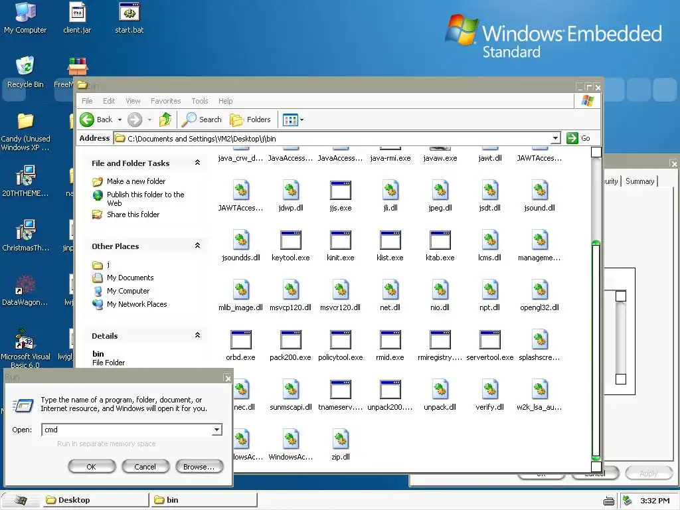The height and width of the screenshot is (510, 680).
Task: Open the Edit menu
Action: click(x=109, y=101)
